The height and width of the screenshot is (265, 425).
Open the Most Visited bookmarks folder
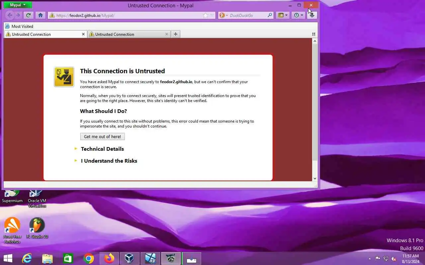pos(19,26)
